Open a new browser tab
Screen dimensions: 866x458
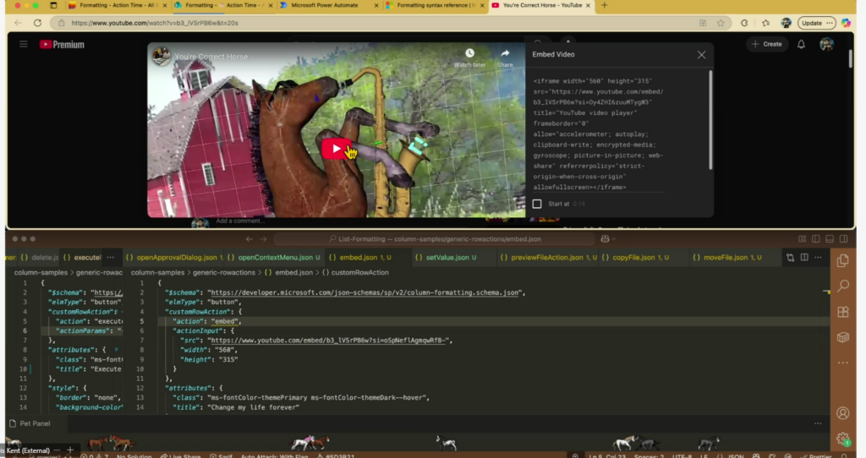[x=604, y=6]
